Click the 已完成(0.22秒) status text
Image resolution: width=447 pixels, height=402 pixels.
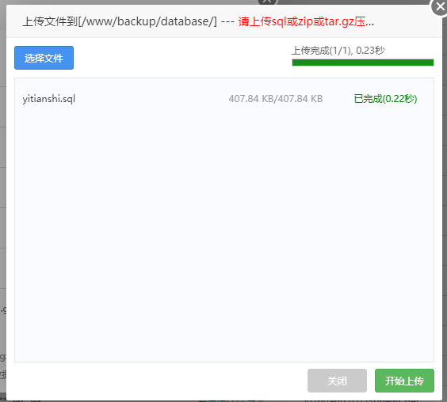tap(385, 99)
